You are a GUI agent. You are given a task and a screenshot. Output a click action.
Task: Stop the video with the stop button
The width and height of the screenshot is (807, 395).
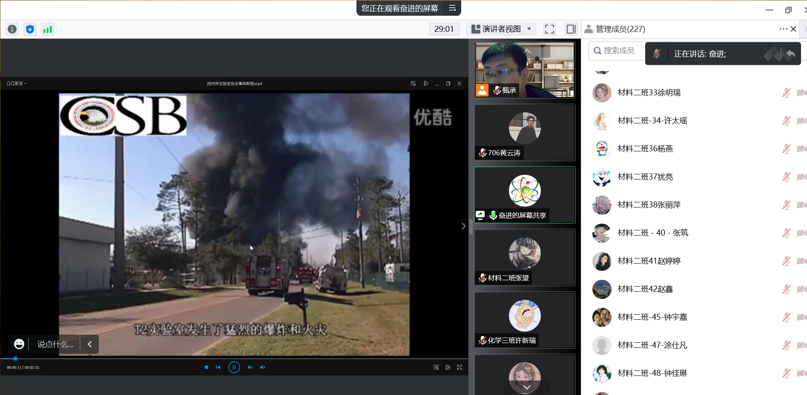tap(207, 367)
